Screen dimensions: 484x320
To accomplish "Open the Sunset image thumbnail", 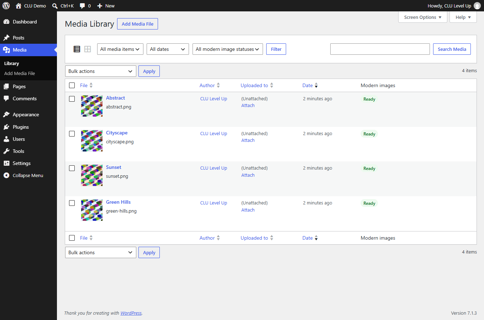I will [x=92, y=175].
